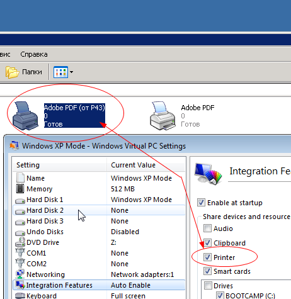
Task: Select the Hard Disk 3 setting
Action: point(99,221)
